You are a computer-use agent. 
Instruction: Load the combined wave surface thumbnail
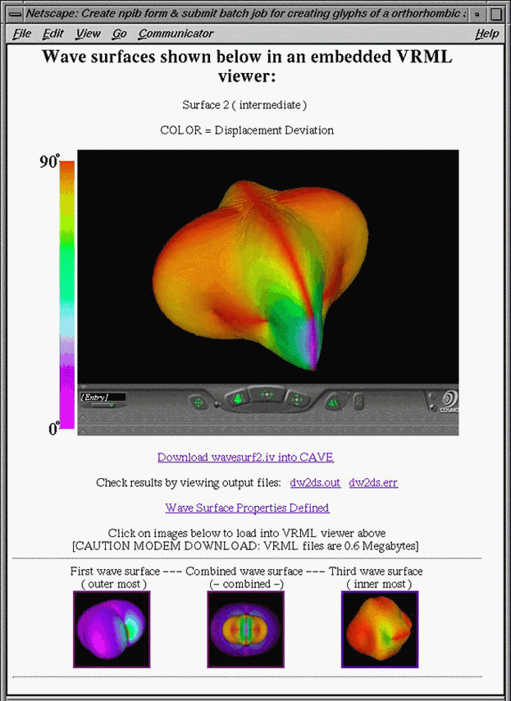pyautogui.click(x=246, y=630)
